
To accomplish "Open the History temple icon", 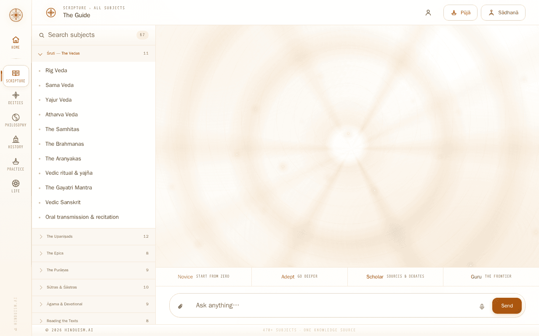I will click(16, 142).
